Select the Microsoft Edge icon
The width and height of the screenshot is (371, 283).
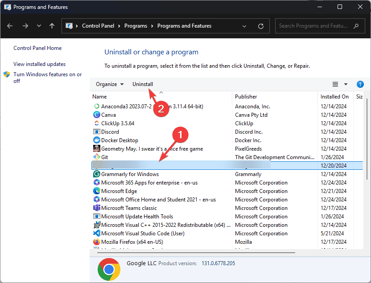(x=96, y=191)
